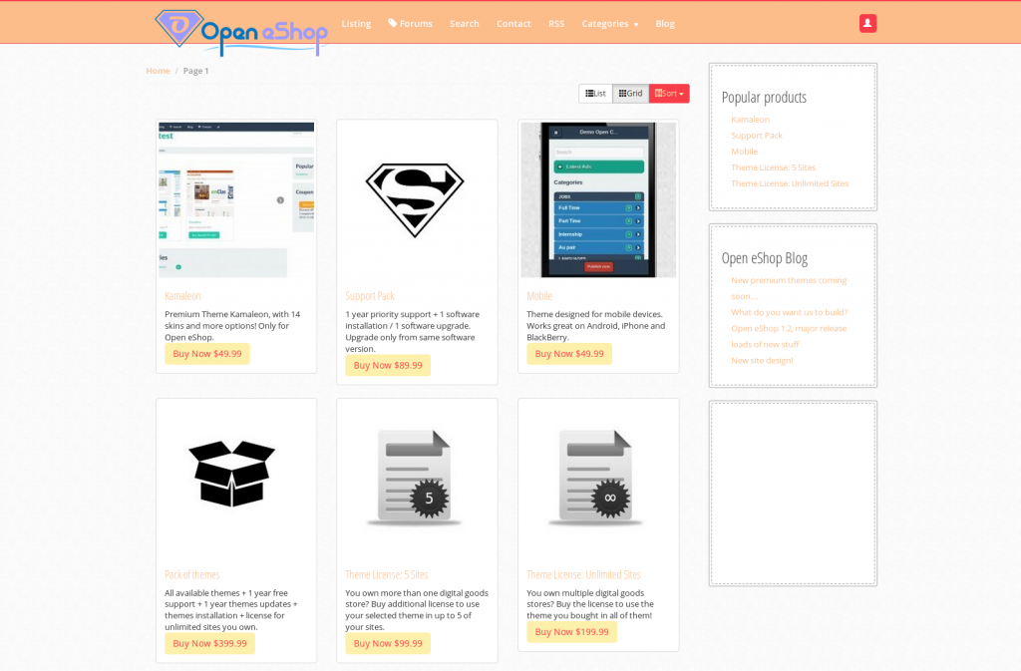Click the Pack of themes box image
1021x671 pixels.
(231, 474)
